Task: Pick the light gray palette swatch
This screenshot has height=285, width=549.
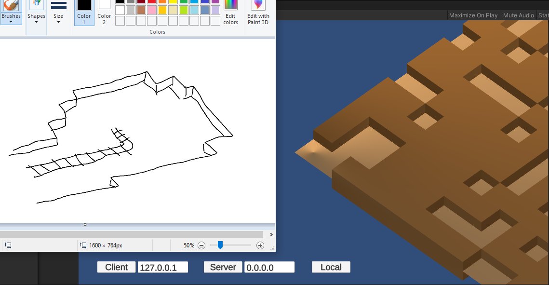Action: [x=131, y=10]
